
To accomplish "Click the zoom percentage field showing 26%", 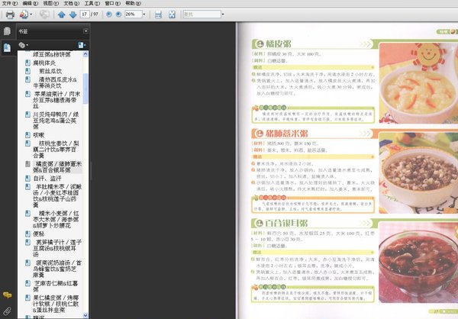I will (x=133, y=14).
